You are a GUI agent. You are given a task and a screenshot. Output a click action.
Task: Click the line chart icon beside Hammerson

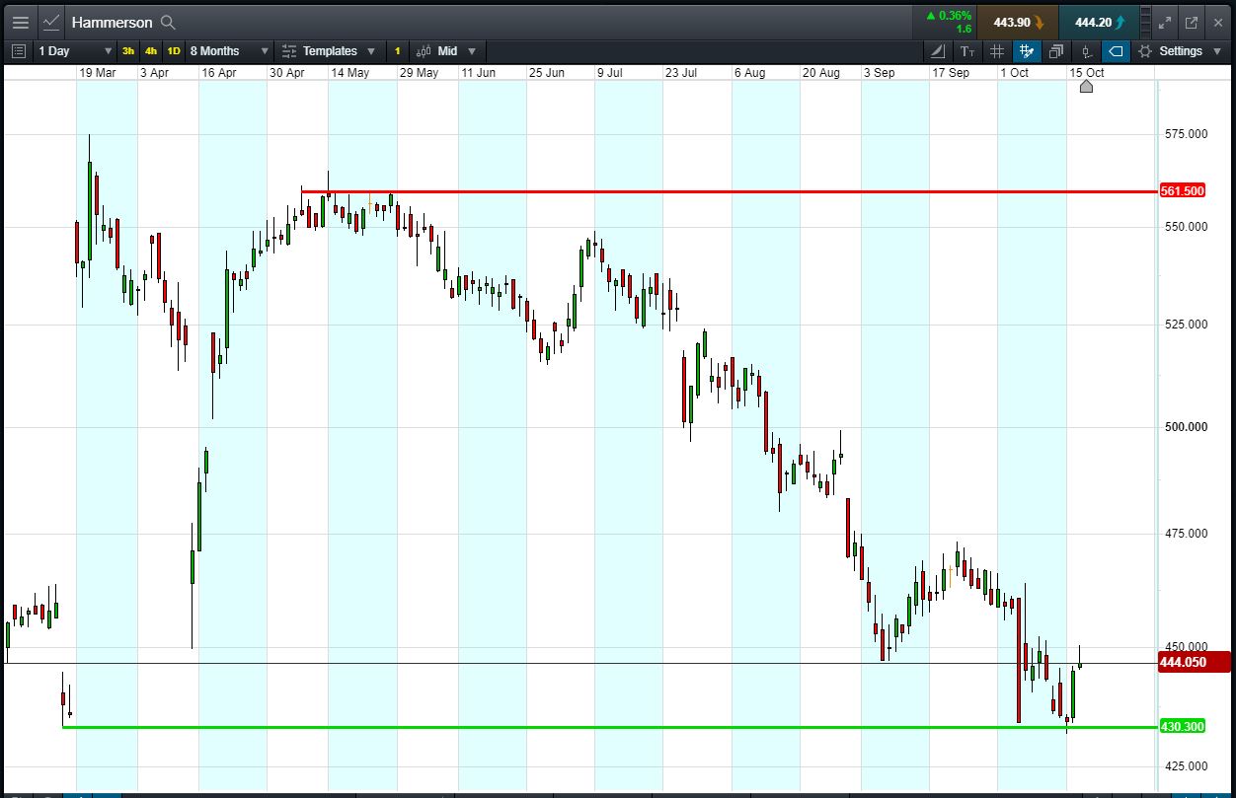pos(51,22)
